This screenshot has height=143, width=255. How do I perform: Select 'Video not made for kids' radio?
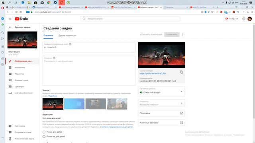coord(44,137)
